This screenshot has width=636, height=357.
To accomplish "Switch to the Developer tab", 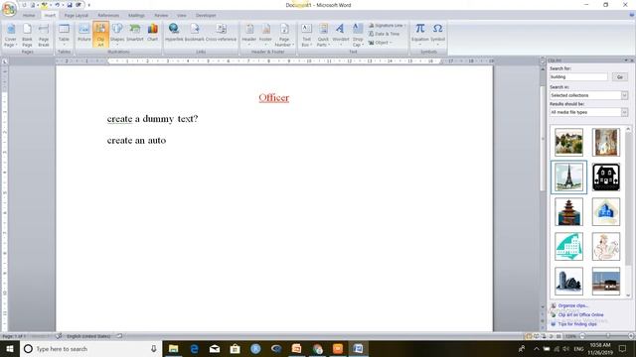I will pos(206,16).
